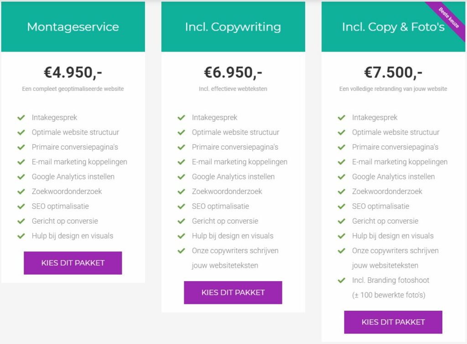Click the Branding fotoshoot checkmark icon
This screenshot has width=467, height=344.
click(x=341, y=281)
